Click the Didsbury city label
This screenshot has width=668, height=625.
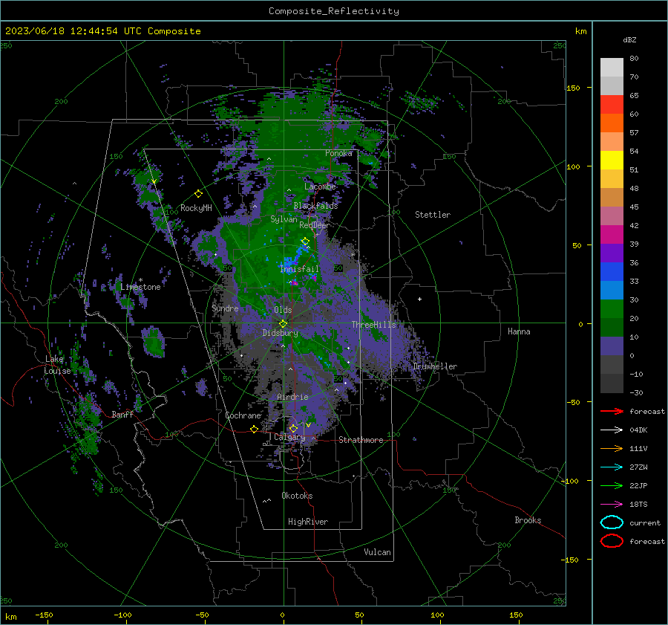280,333
